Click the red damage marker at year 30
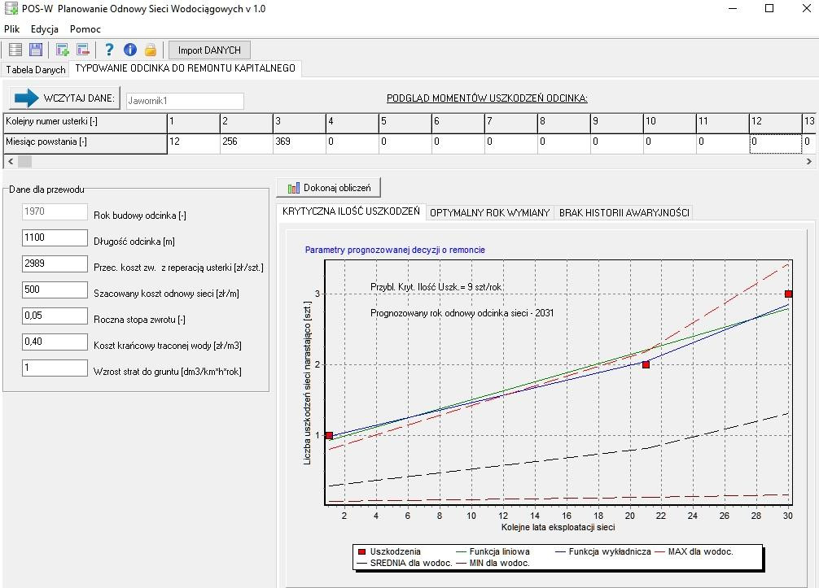Image resolution: width=819 pixels, height=588 pixels. (x=788, y=294)
